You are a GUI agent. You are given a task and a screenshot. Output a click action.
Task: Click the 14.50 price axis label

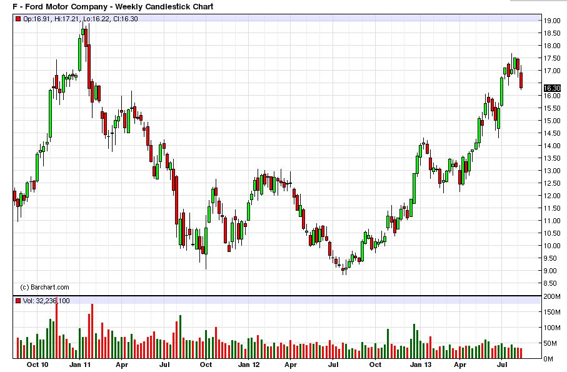[552, 133]
